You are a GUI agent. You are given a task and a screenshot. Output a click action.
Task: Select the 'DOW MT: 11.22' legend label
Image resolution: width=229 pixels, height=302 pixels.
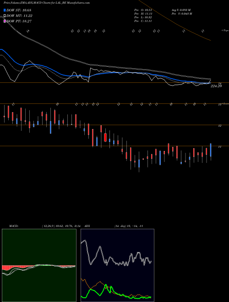[x=19, y=16]
